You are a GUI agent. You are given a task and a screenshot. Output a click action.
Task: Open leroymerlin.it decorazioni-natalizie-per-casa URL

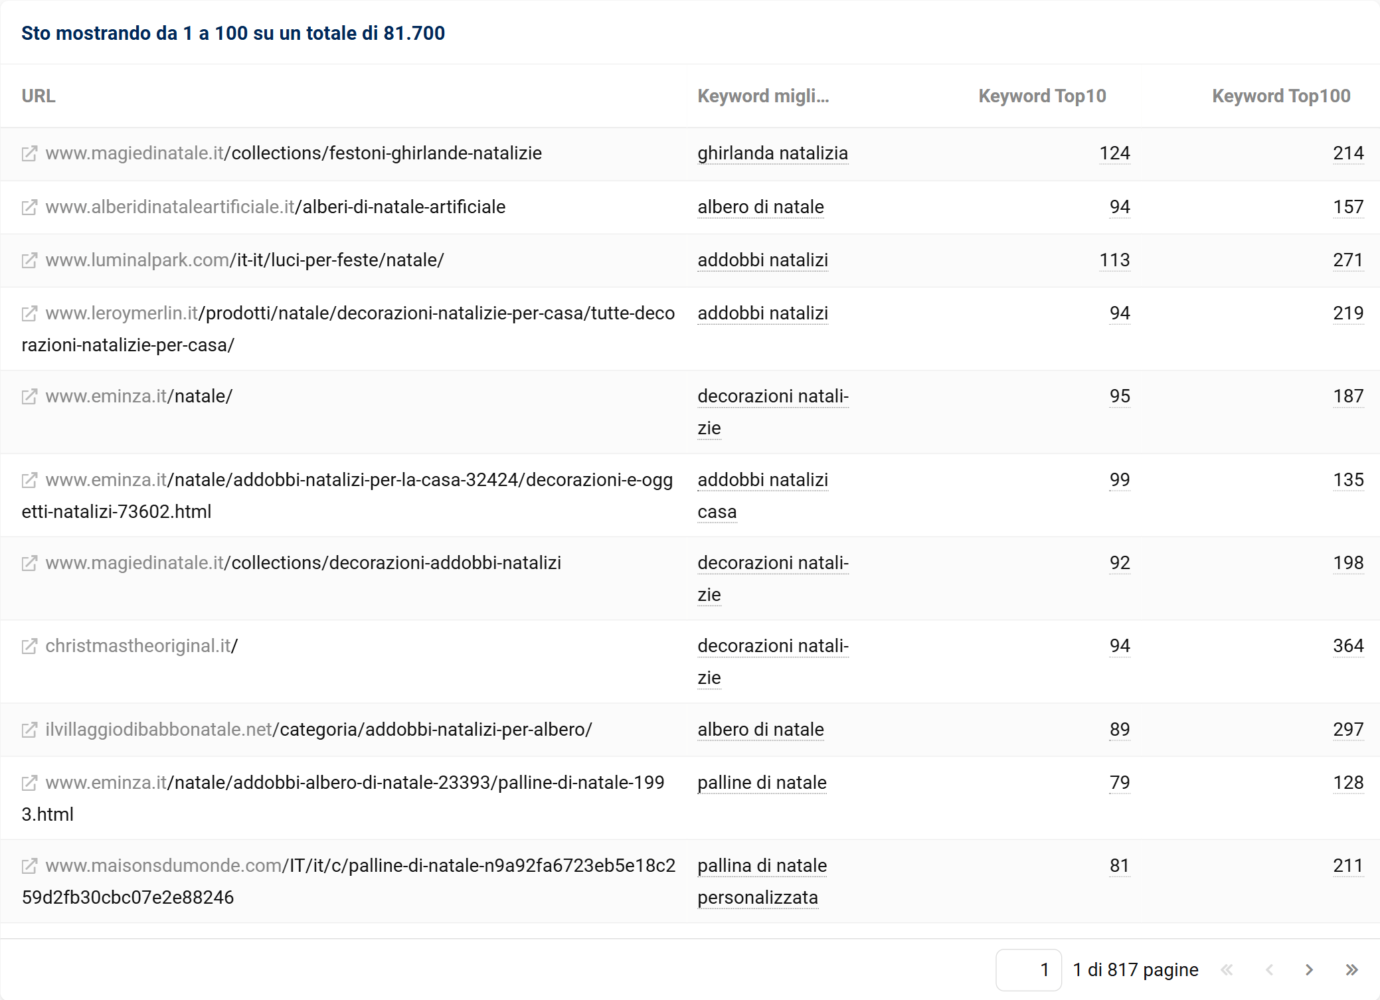pyautogui.click(x=348, y=329)
